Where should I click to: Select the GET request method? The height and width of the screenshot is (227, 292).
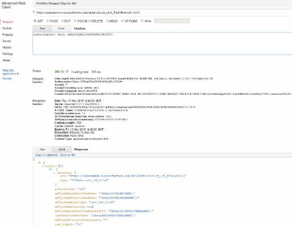pyautogui.click(x=35, y=21)
